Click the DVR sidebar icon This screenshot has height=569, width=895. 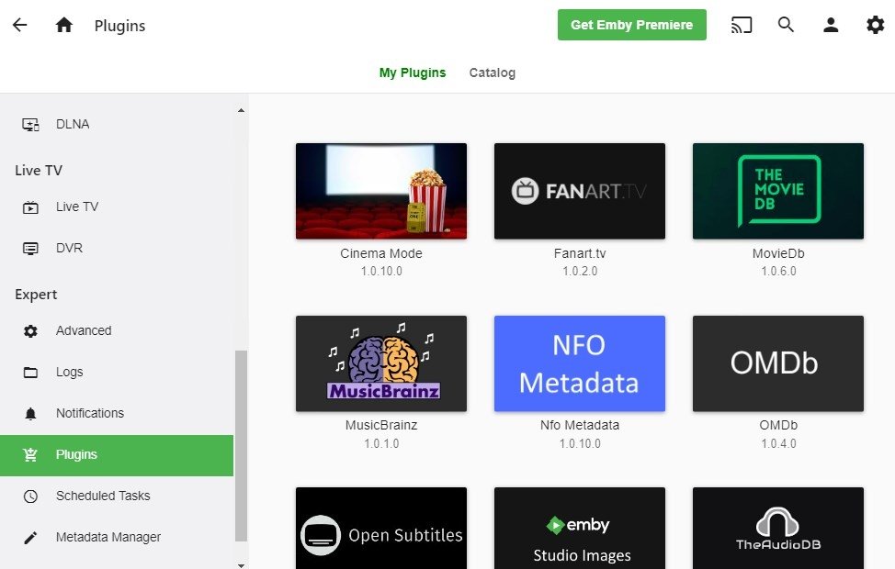click(x=30, y=249)
